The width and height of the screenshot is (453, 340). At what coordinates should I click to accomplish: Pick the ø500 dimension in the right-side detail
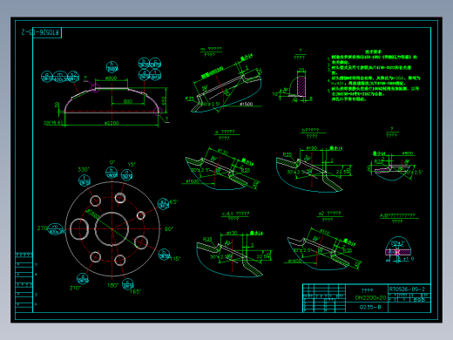408,153
